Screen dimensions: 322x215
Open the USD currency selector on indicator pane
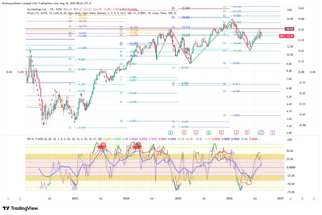coord(290,140)
